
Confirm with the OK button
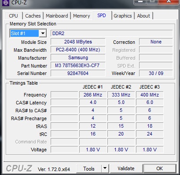click(159, 168)
